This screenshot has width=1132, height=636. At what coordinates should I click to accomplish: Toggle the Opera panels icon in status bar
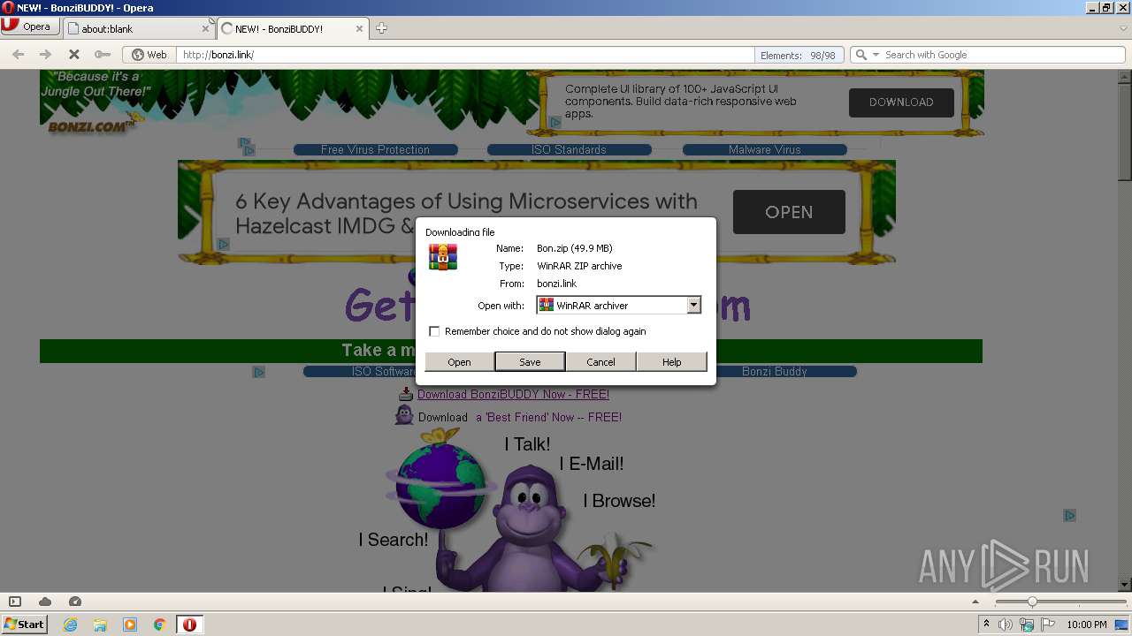(15, 602)
